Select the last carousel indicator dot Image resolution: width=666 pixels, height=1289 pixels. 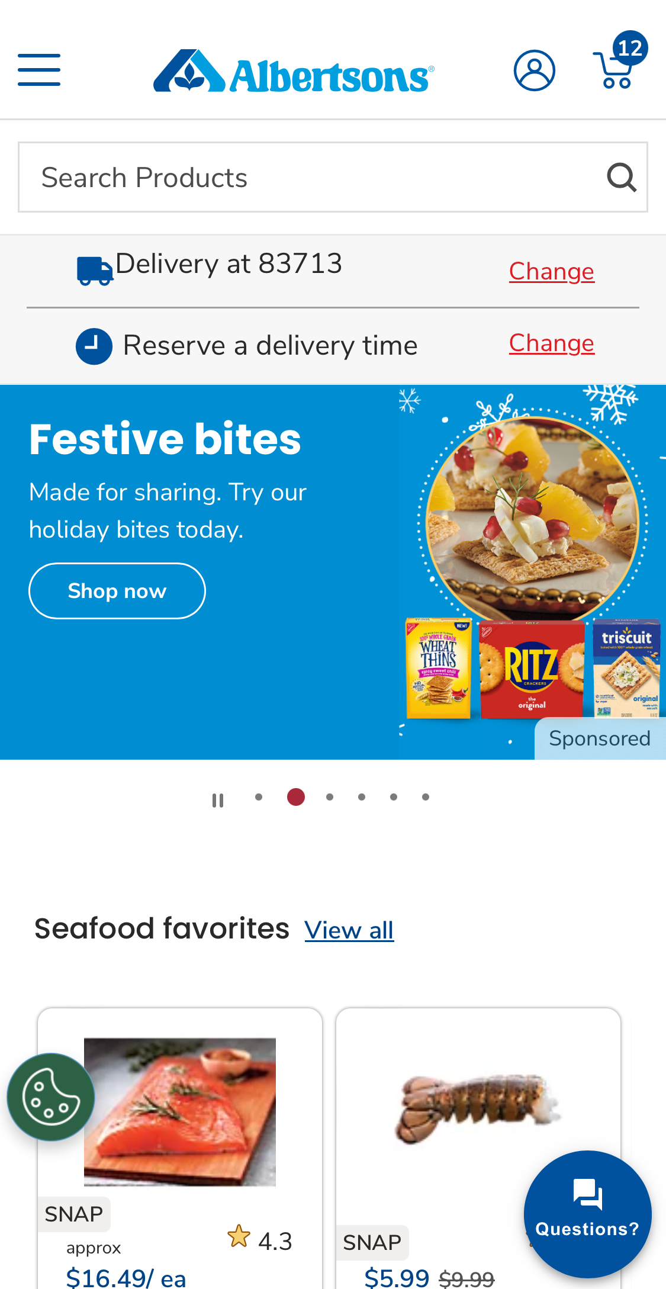coord(426,796)
